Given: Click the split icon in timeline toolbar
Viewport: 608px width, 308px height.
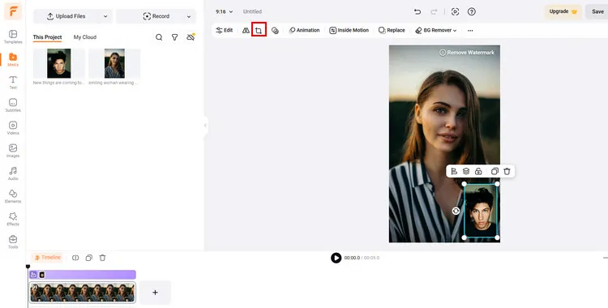Looking at the screenshot, I should point(75,258).
